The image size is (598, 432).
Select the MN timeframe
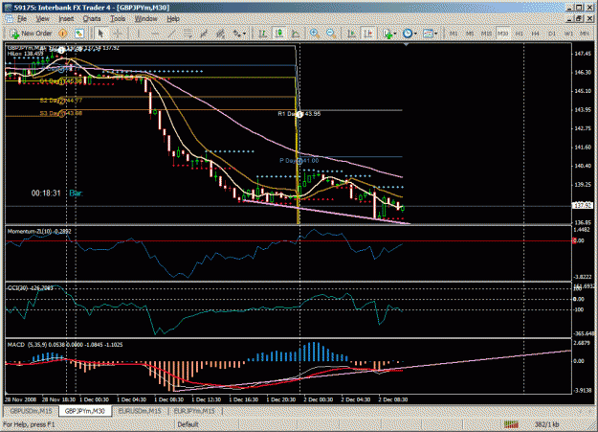tap(585, 34)
